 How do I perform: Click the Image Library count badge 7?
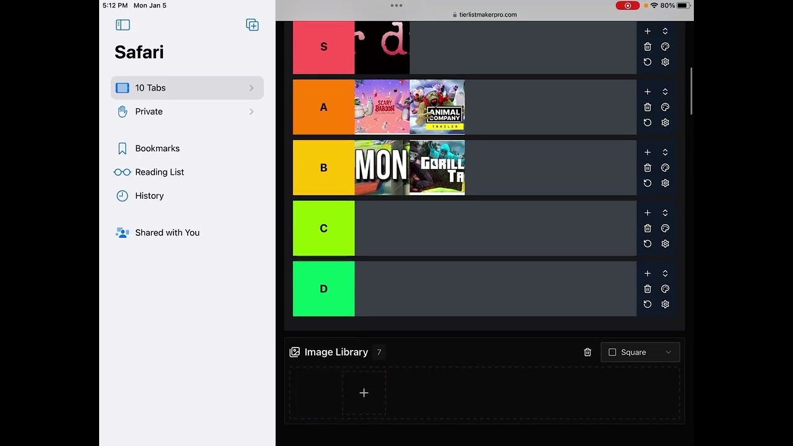(379, 352)
